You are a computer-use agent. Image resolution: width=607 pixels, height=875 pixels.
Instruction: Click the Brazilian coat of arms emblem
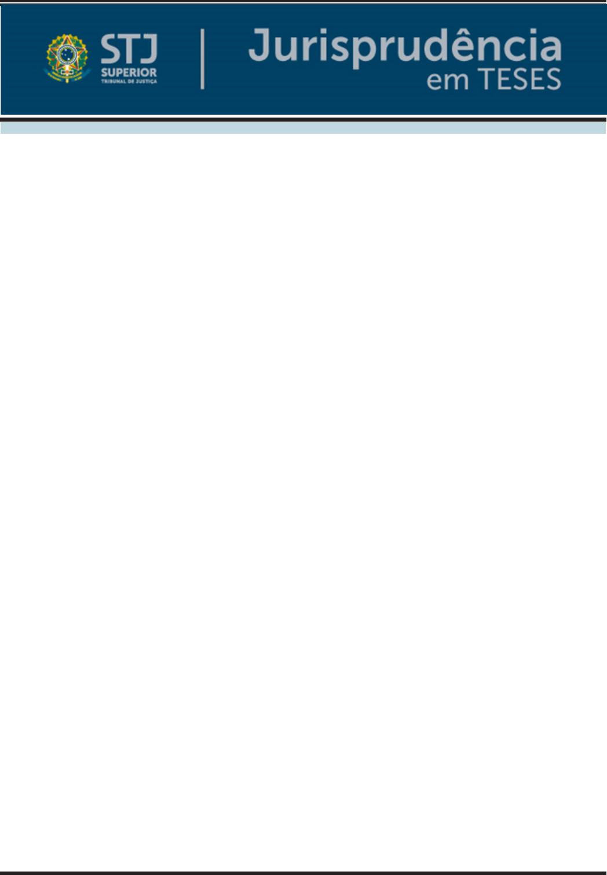[67, 58]
